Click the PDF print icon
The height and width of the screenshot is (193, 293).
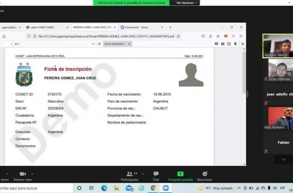click(x=223, y=44)
